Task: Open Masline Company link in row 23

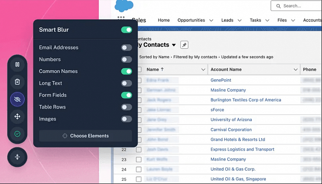Action: click(x=228, y=159)
